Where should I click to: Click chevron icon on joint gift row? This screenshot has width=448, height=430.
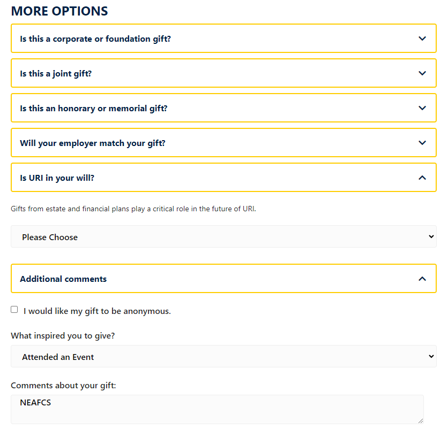pyautogui.click(x=422, y=73)
